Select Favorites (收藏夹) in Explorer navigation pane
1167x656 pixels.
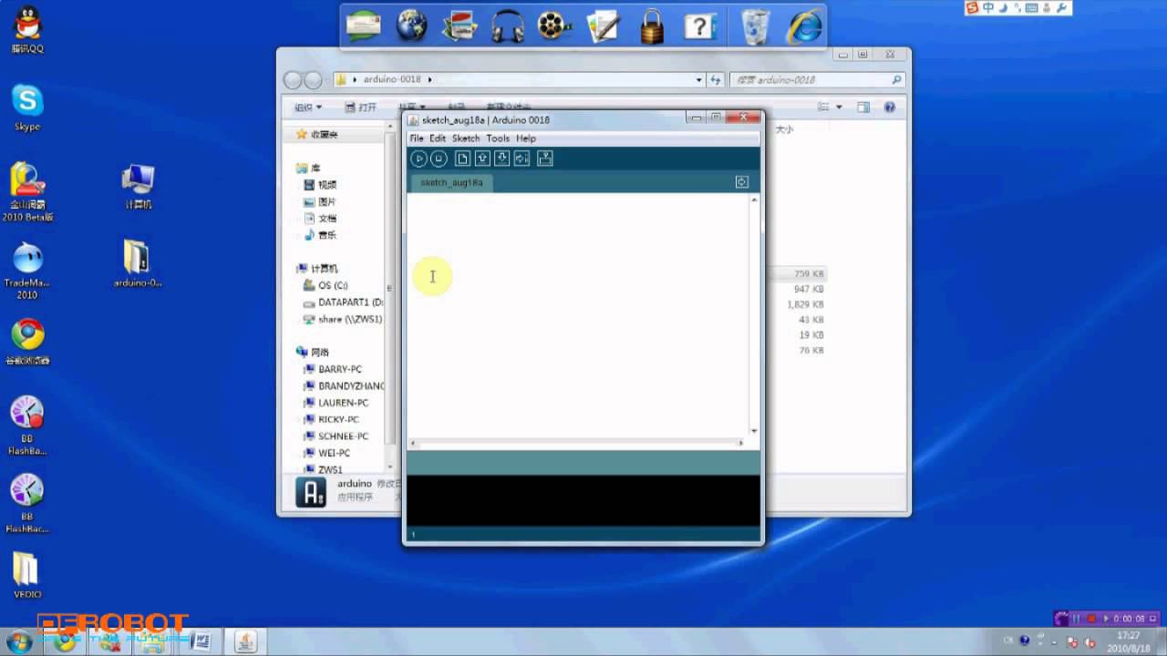316,135
